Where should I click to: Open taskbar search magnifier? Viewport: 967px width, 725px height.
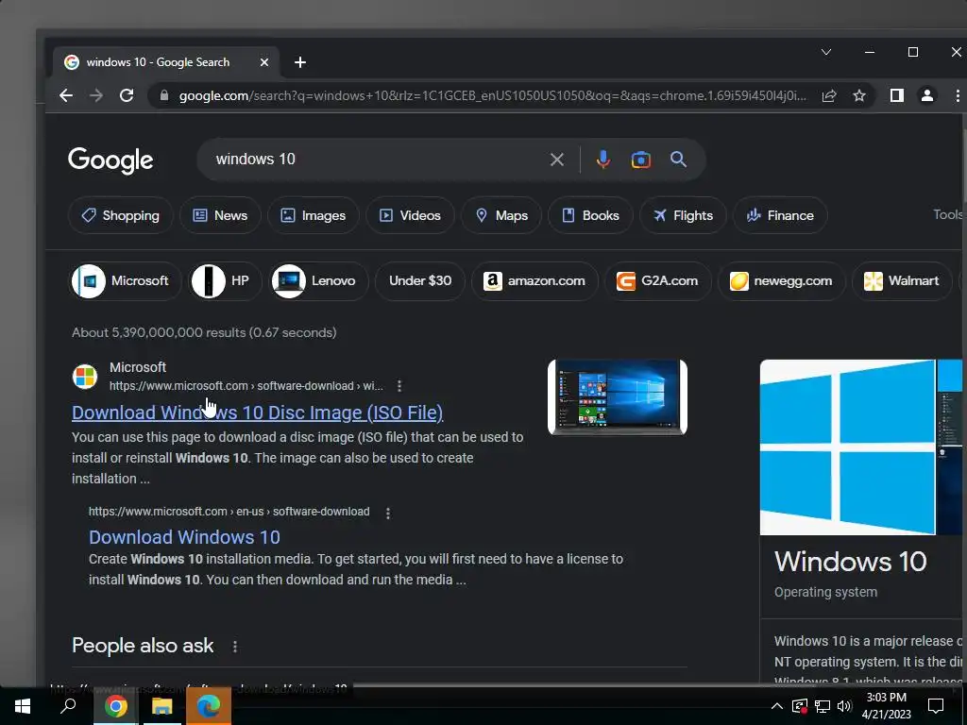click(x=68, y=706)
